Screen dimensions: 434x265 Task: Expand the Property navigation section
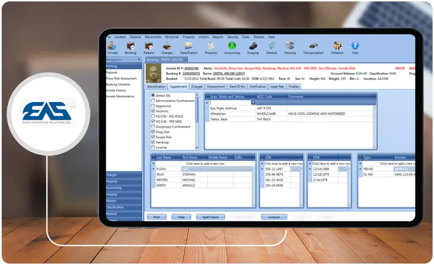tap(123, 182)
